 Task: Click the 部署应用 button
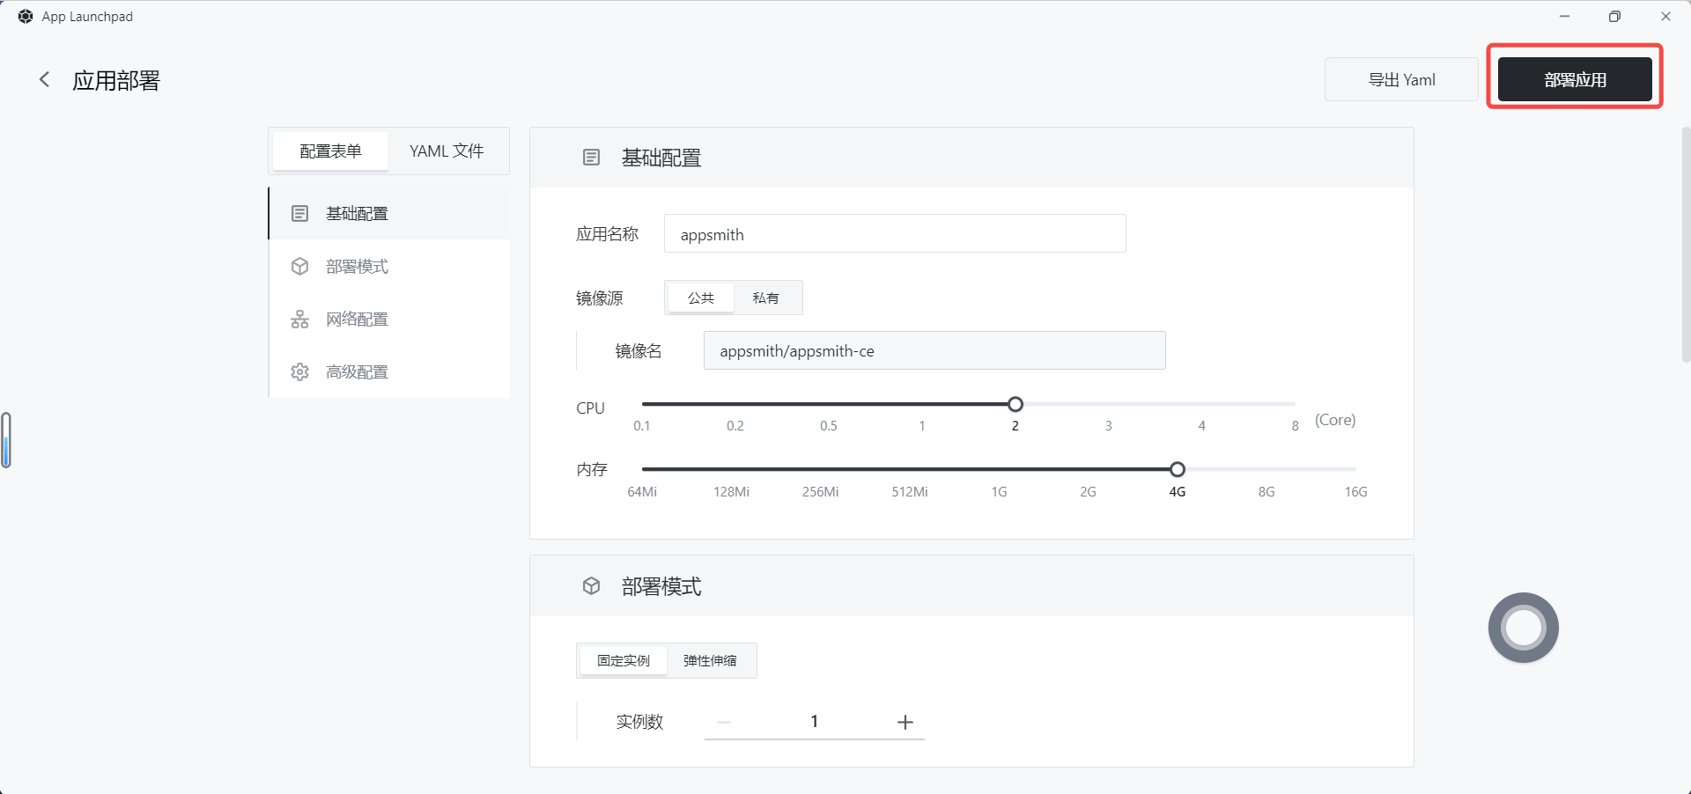1574,80
